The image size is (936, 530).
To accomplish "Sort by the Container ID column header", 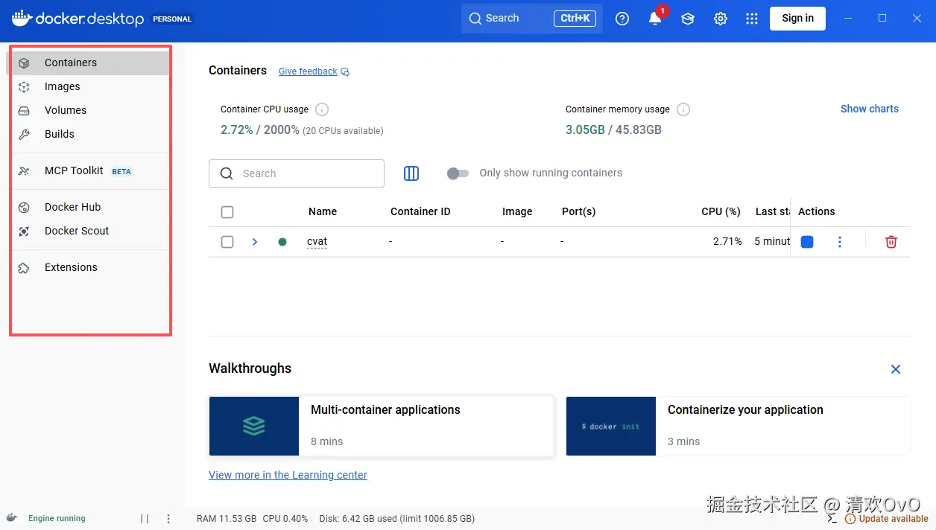I will pos(420,212).
